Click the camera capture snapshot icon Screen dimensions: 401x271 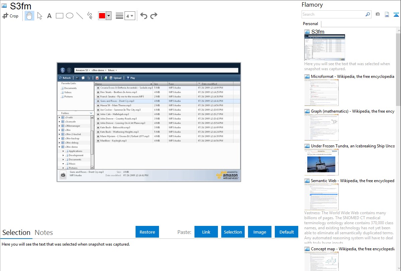click(378, 14)
